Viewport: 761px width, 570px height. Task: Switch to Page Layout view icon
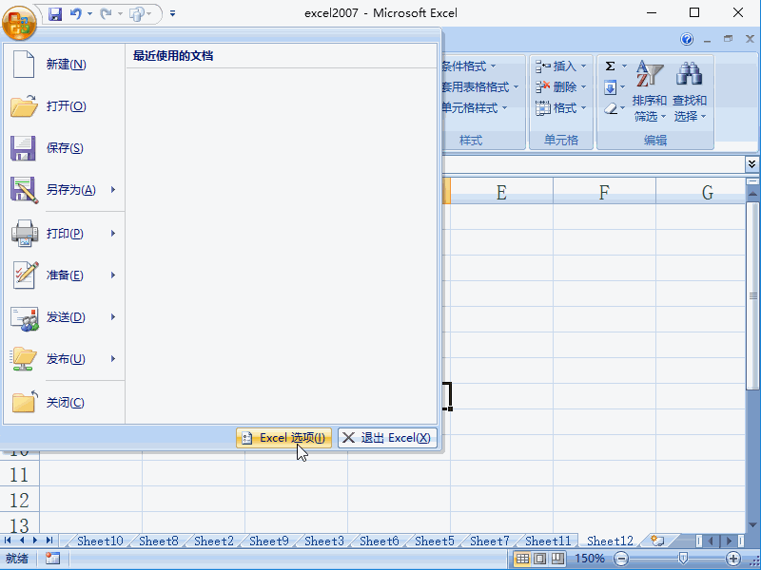(x=539, y=559)
